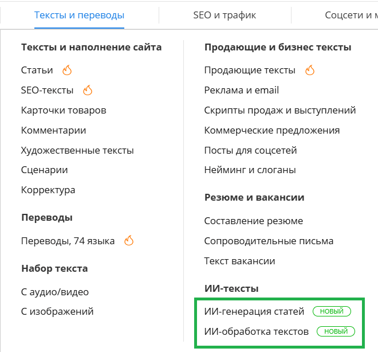Choose the Корректура link
Screen dimensions: 378x352
[x=48, y=190]
